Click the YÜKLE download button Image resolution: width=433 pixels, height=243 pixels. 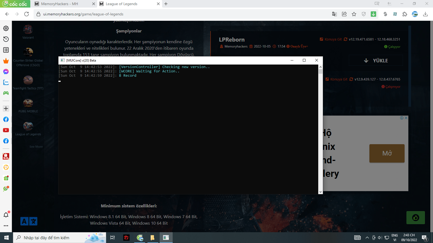click(x=376, y=60)
